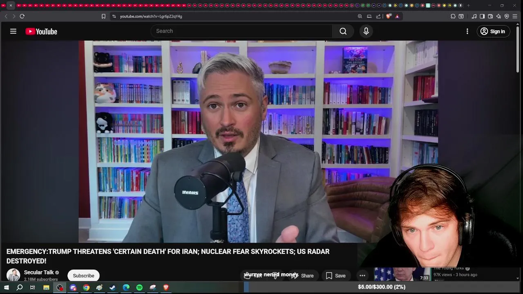The image size is (523, 294).
Task: Open a new browser tab
Action: coord(468,5)
